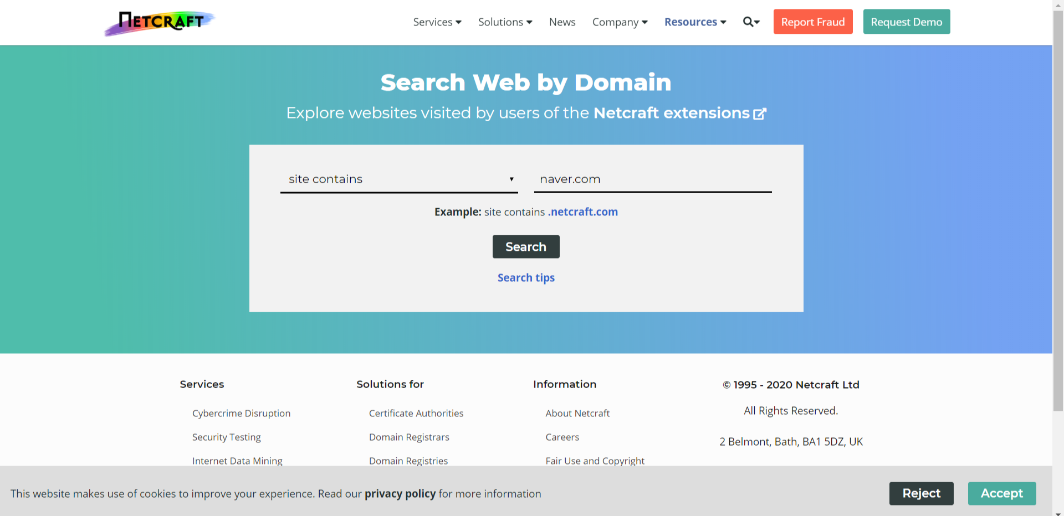Image resolution: width=1064 pixels, height=516 pixels.
Task: Expand the Company navigation menu
Action: pos(620,22)
